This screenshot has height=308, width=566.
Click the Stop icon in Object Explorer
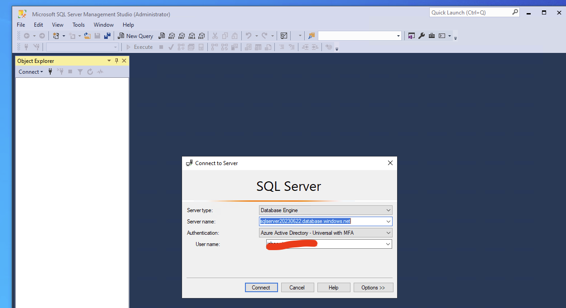click(70, 71)
